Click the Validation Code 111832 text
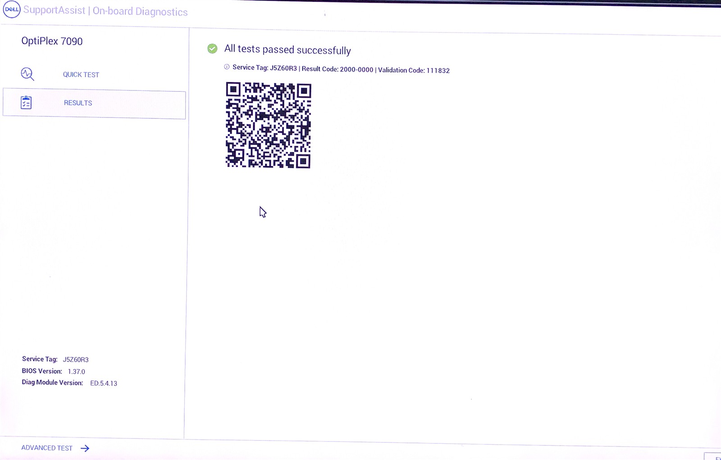 click(414, 70)
